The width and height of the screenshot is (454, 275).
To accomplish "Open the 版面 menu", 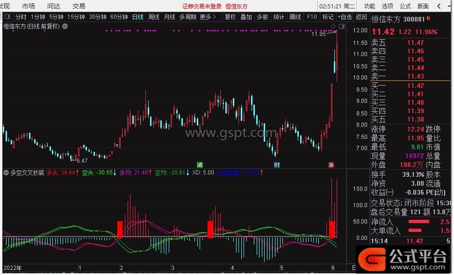I will [x=423, y=6].
